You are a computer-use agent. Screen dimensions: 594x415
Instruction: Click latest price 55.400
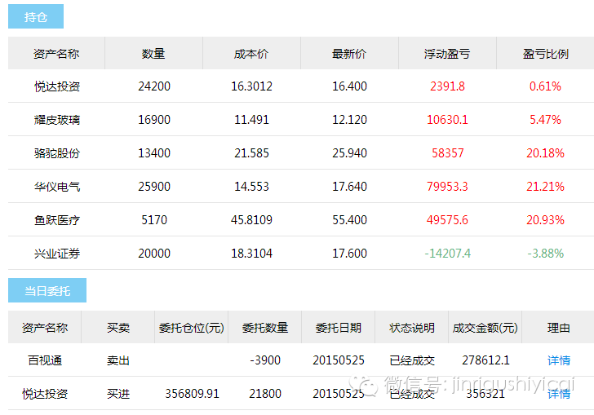[349, 219]
